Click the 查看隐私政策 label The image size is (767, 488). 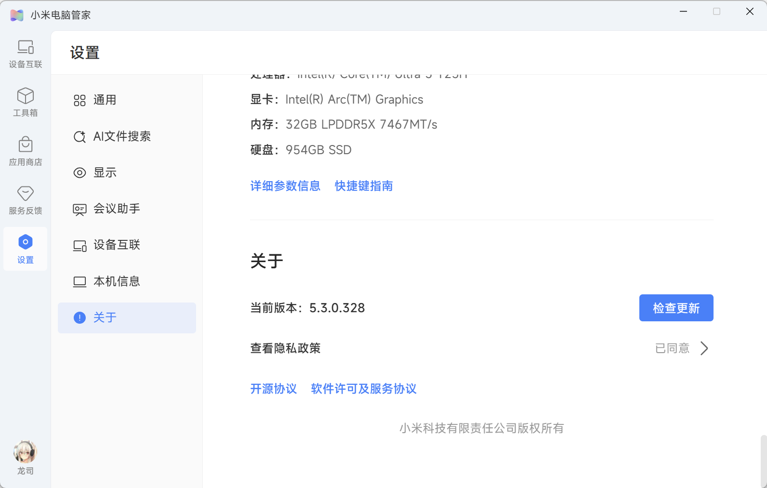[285, 348]
